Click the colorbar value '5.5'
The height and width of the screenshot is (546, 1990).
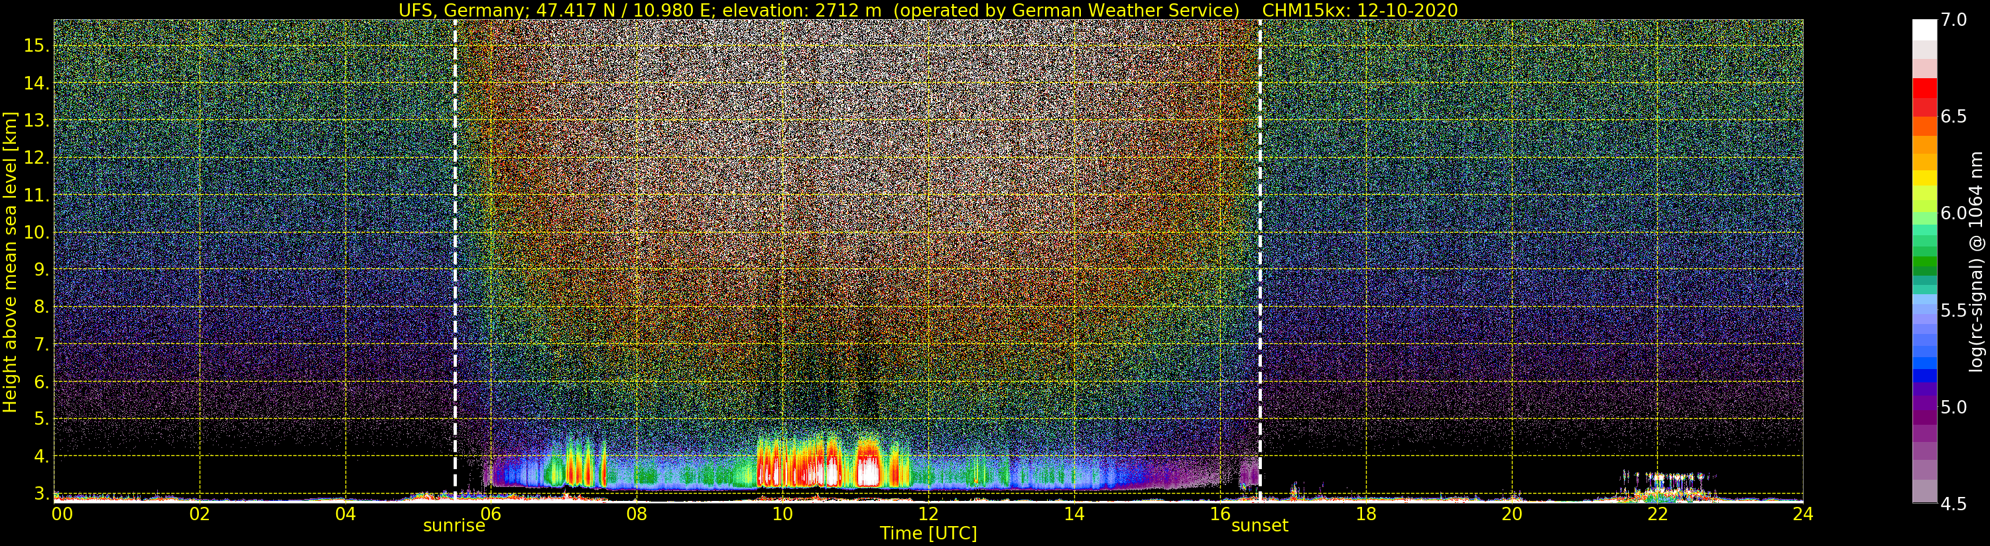[1953, 311]
